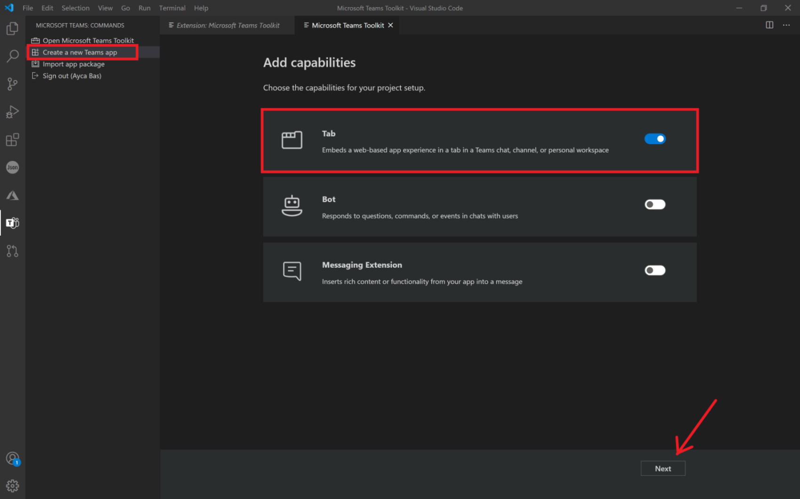Screen dimensions: 800x499
Task: Open the pull requests icon in activity bar
Action: tap(13, 251)
